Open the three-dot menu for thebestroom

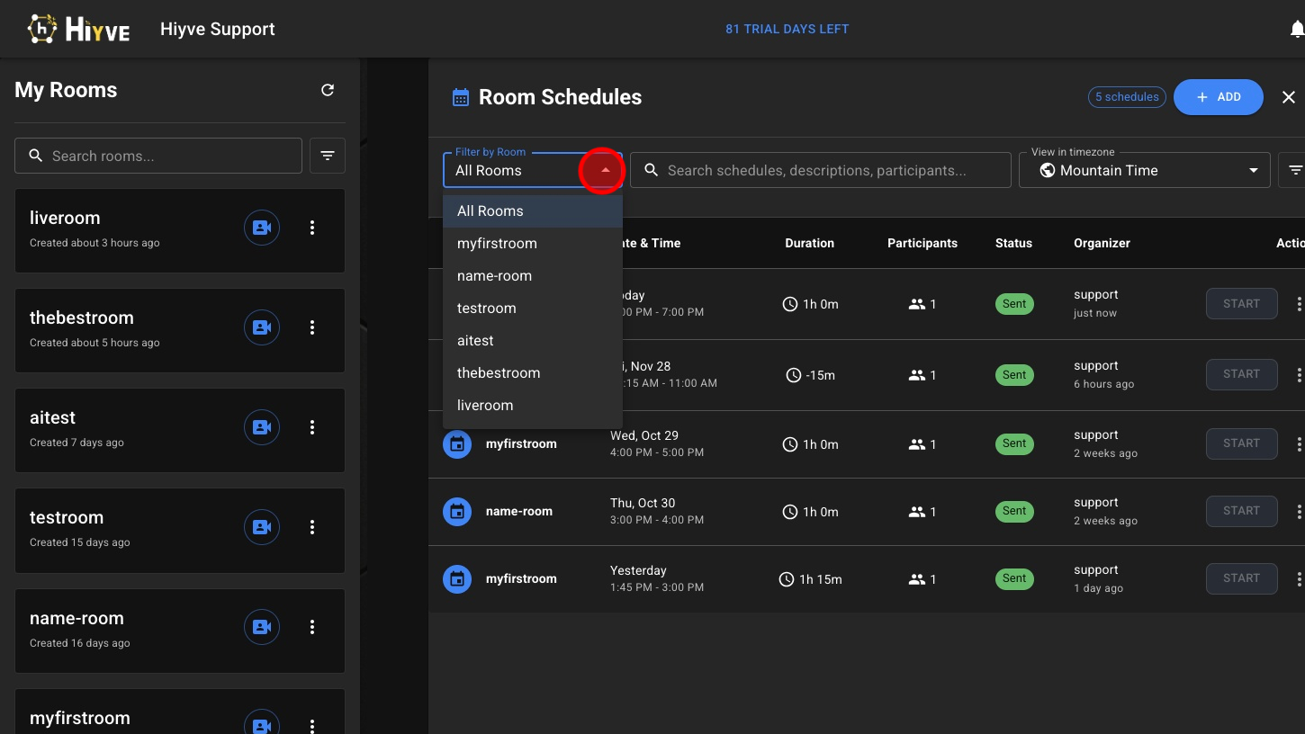(x=312, y=327)
